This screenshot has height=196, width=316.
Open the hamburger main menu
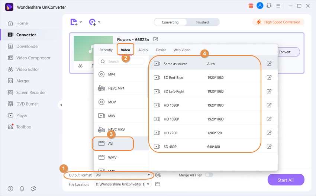(278, 6)
